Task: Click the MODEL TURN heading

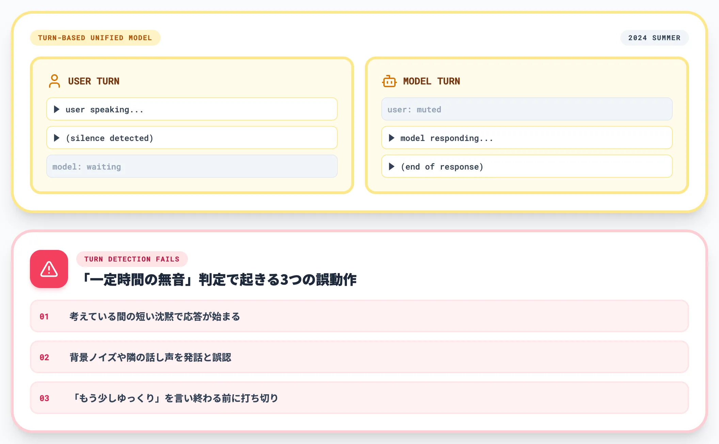Action: tap(431, 81)
